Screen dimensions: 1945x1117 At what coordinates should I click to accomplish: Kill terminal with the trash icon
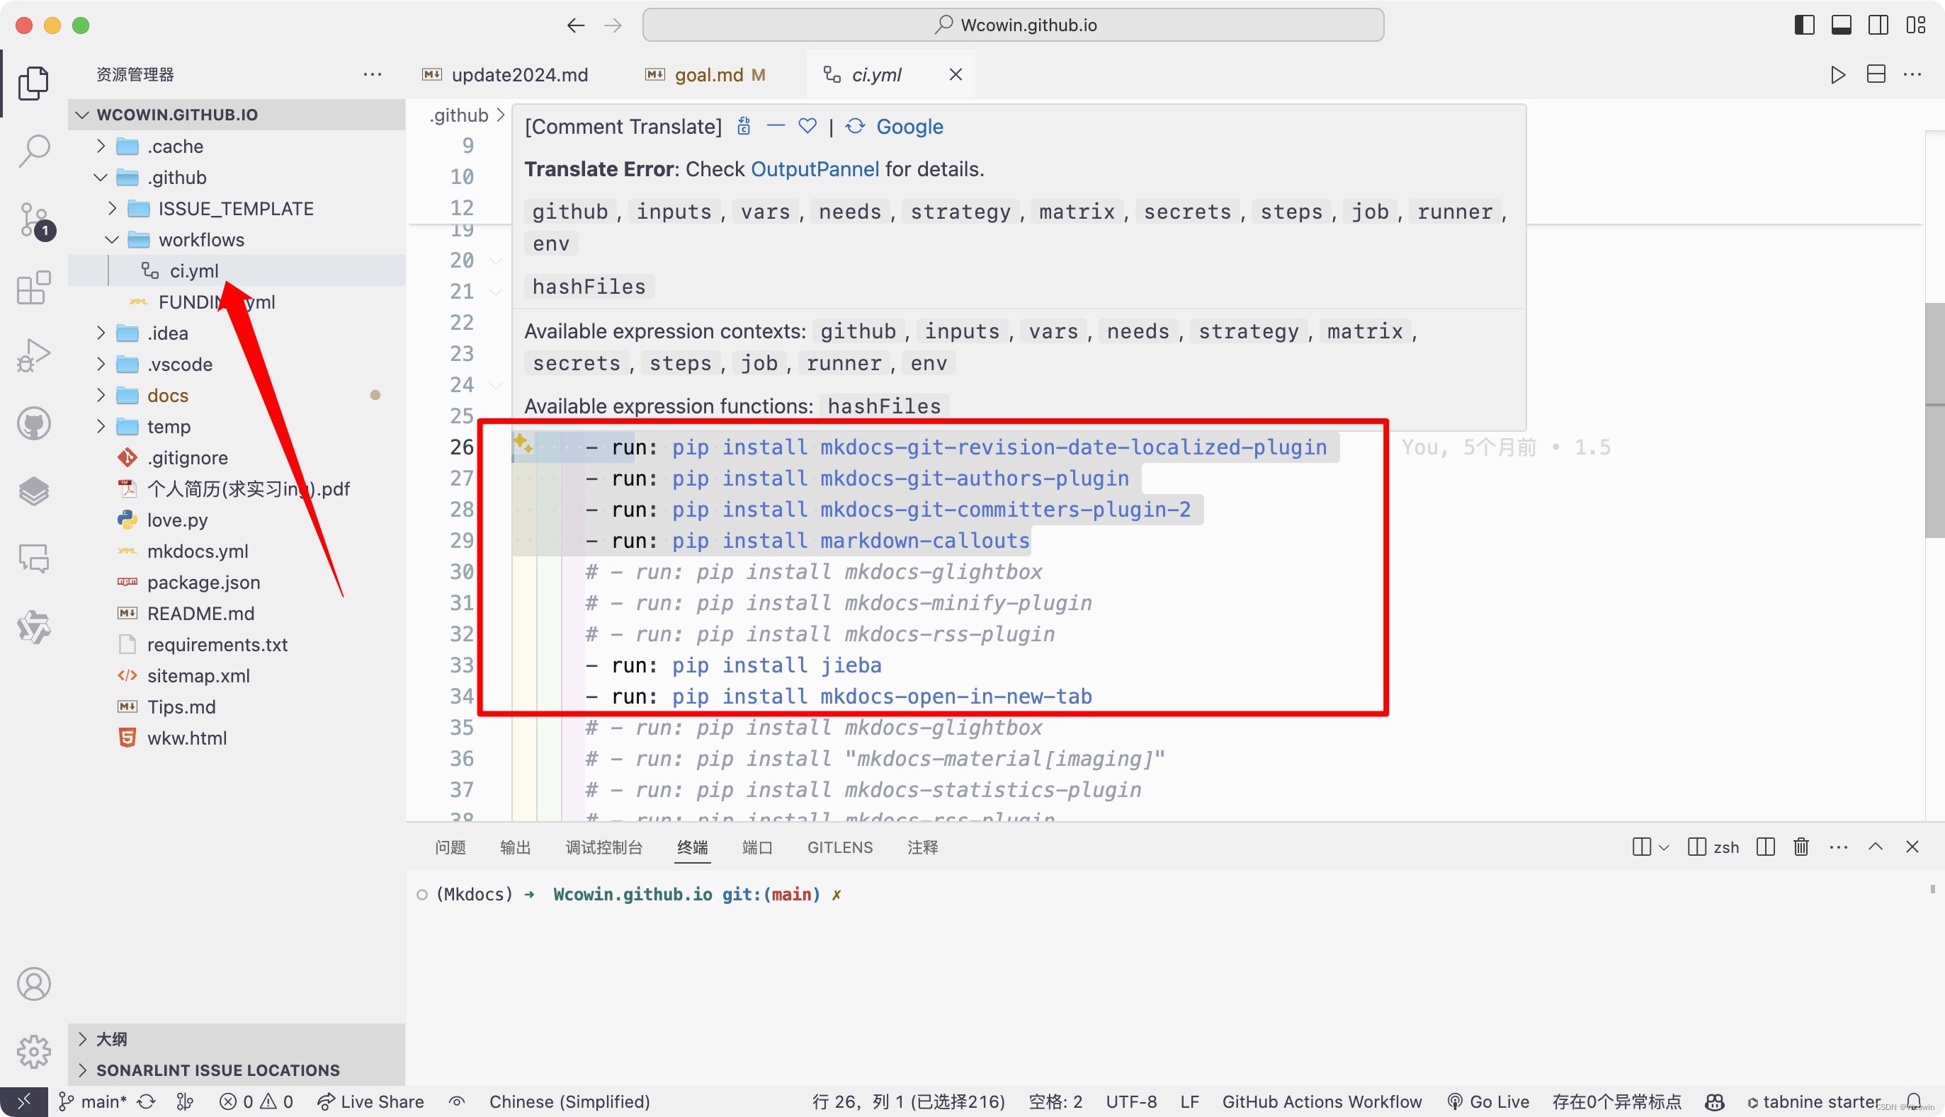pos(1801,847)
